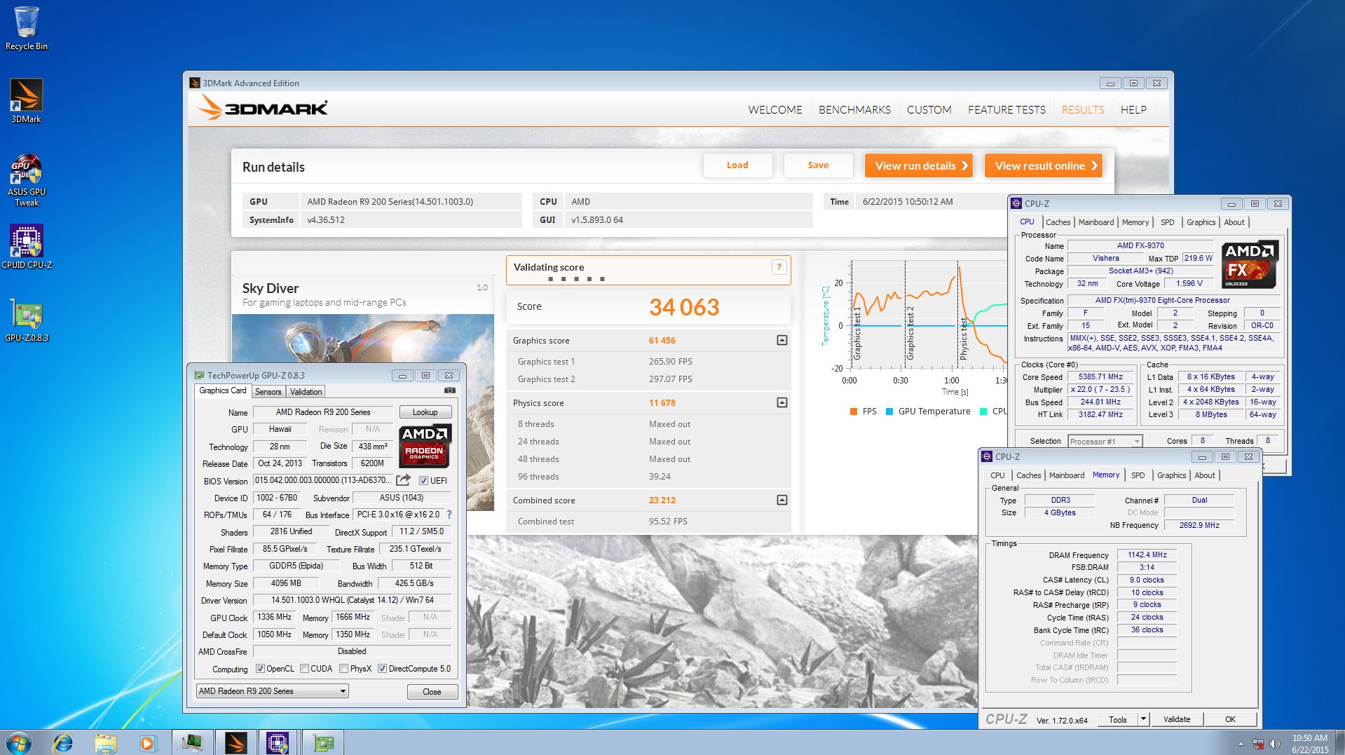Click the network tray icon

coord(1258,743)
